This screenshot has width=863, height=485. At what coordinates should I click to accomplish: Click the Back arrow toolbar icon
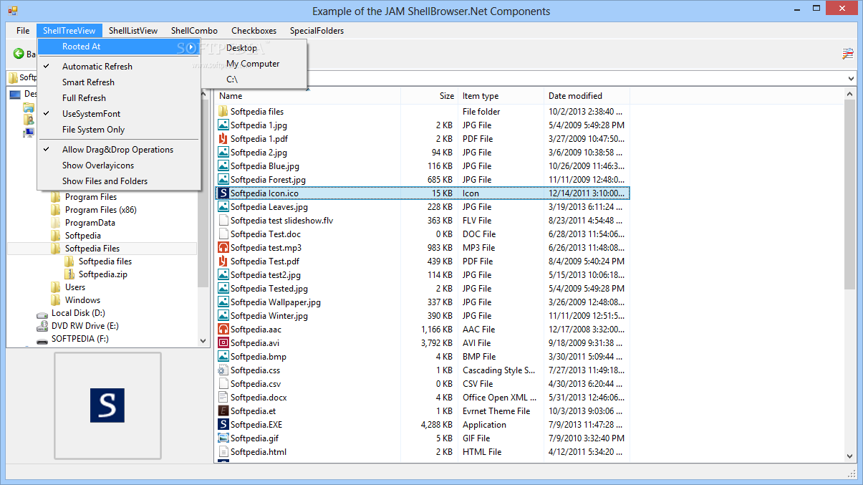click(19, 54)
